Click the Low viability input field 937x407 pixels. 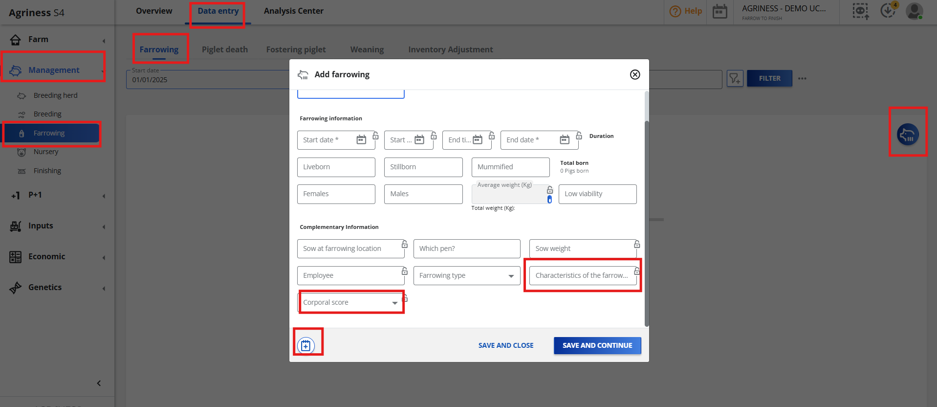coord(598,194)
